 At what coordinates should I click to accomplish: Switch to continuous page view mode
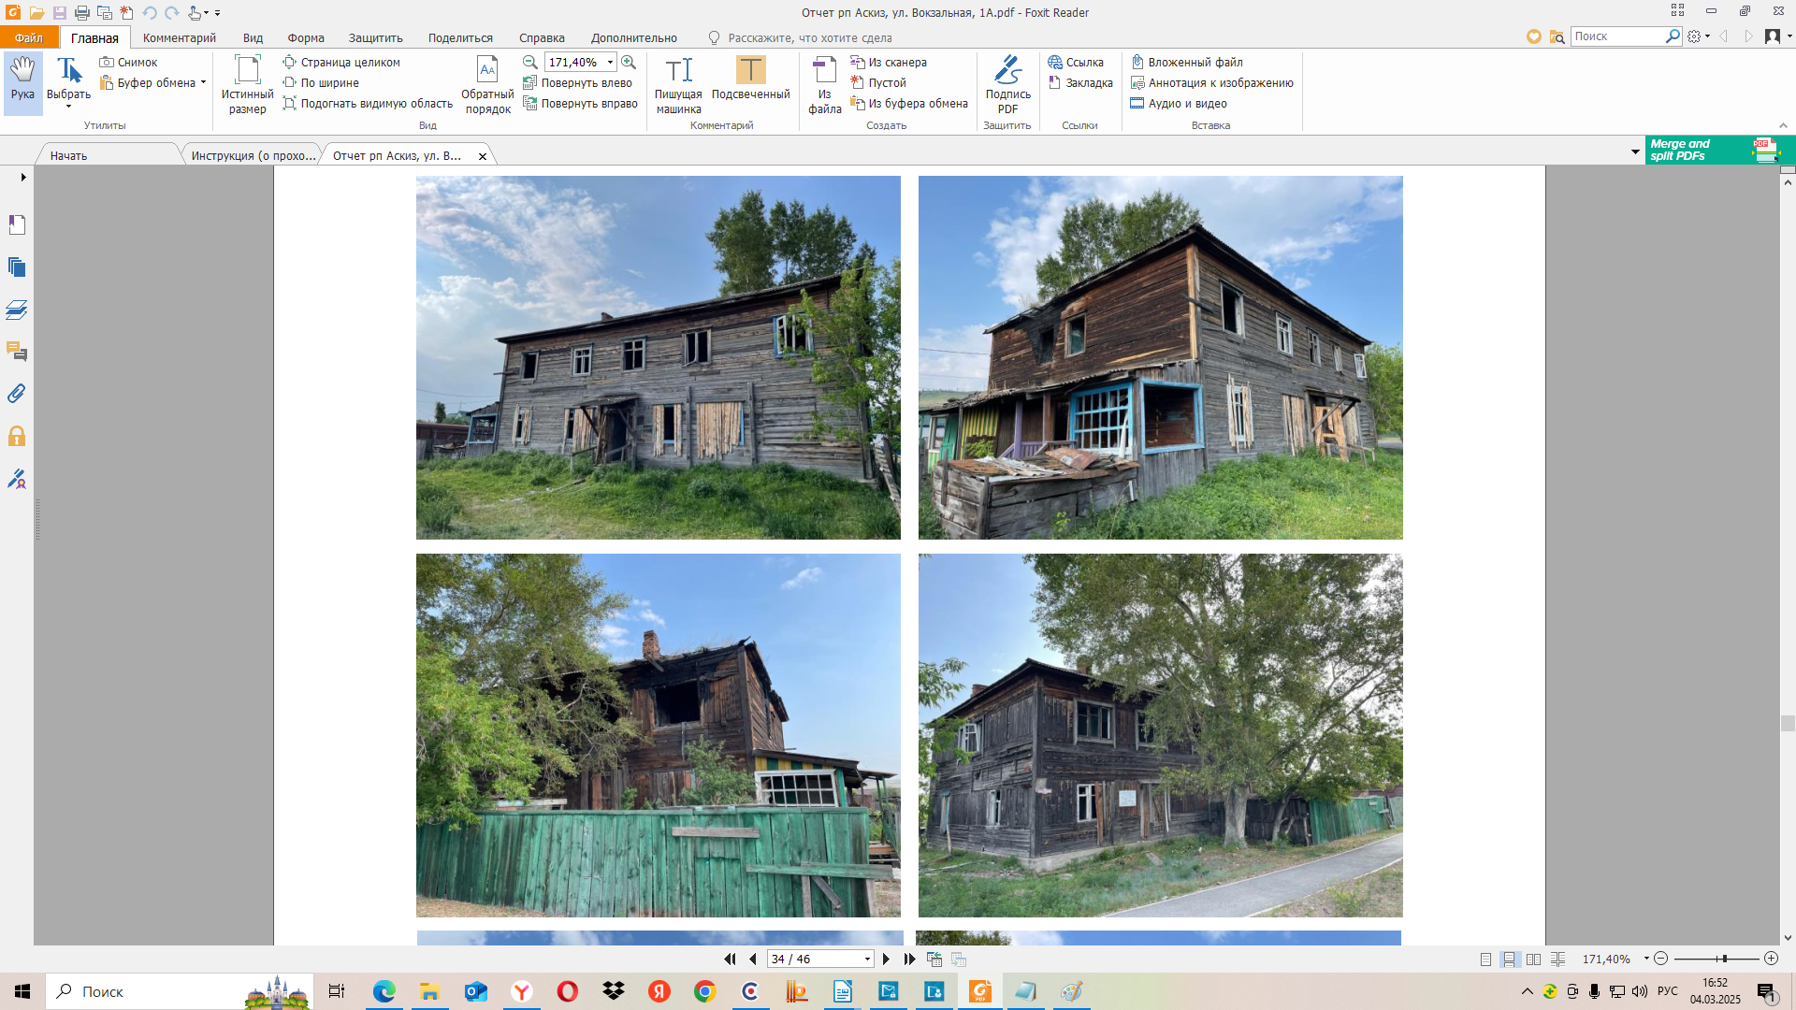(x=1509, y=959)
